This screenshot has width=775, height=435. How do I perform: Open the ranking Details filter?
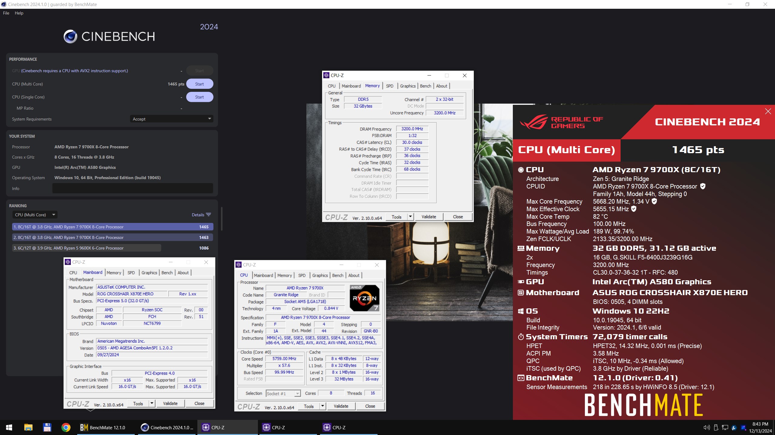tap(201, 215)
